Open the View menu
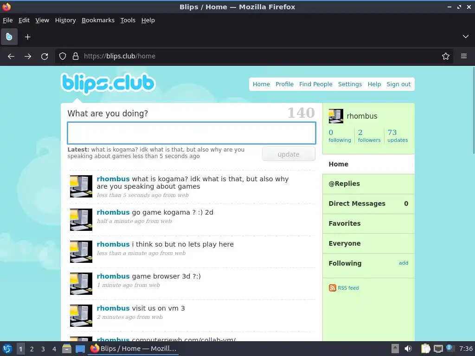 (42, 20)
